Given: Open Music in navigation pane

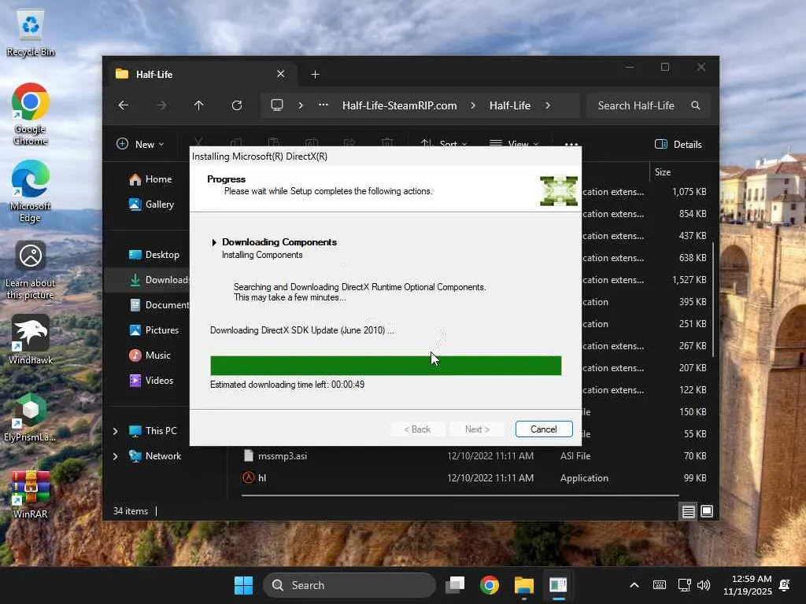Looking at the screenshot, I should [x=150, y=355].
